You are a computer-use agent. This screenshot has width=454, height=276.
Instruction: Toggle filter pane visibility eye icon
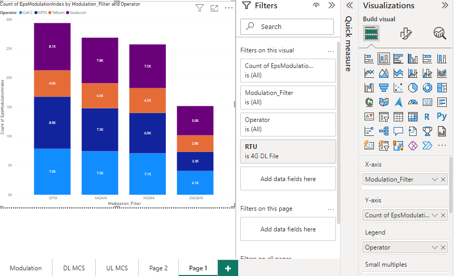click(x=316, y=5)
